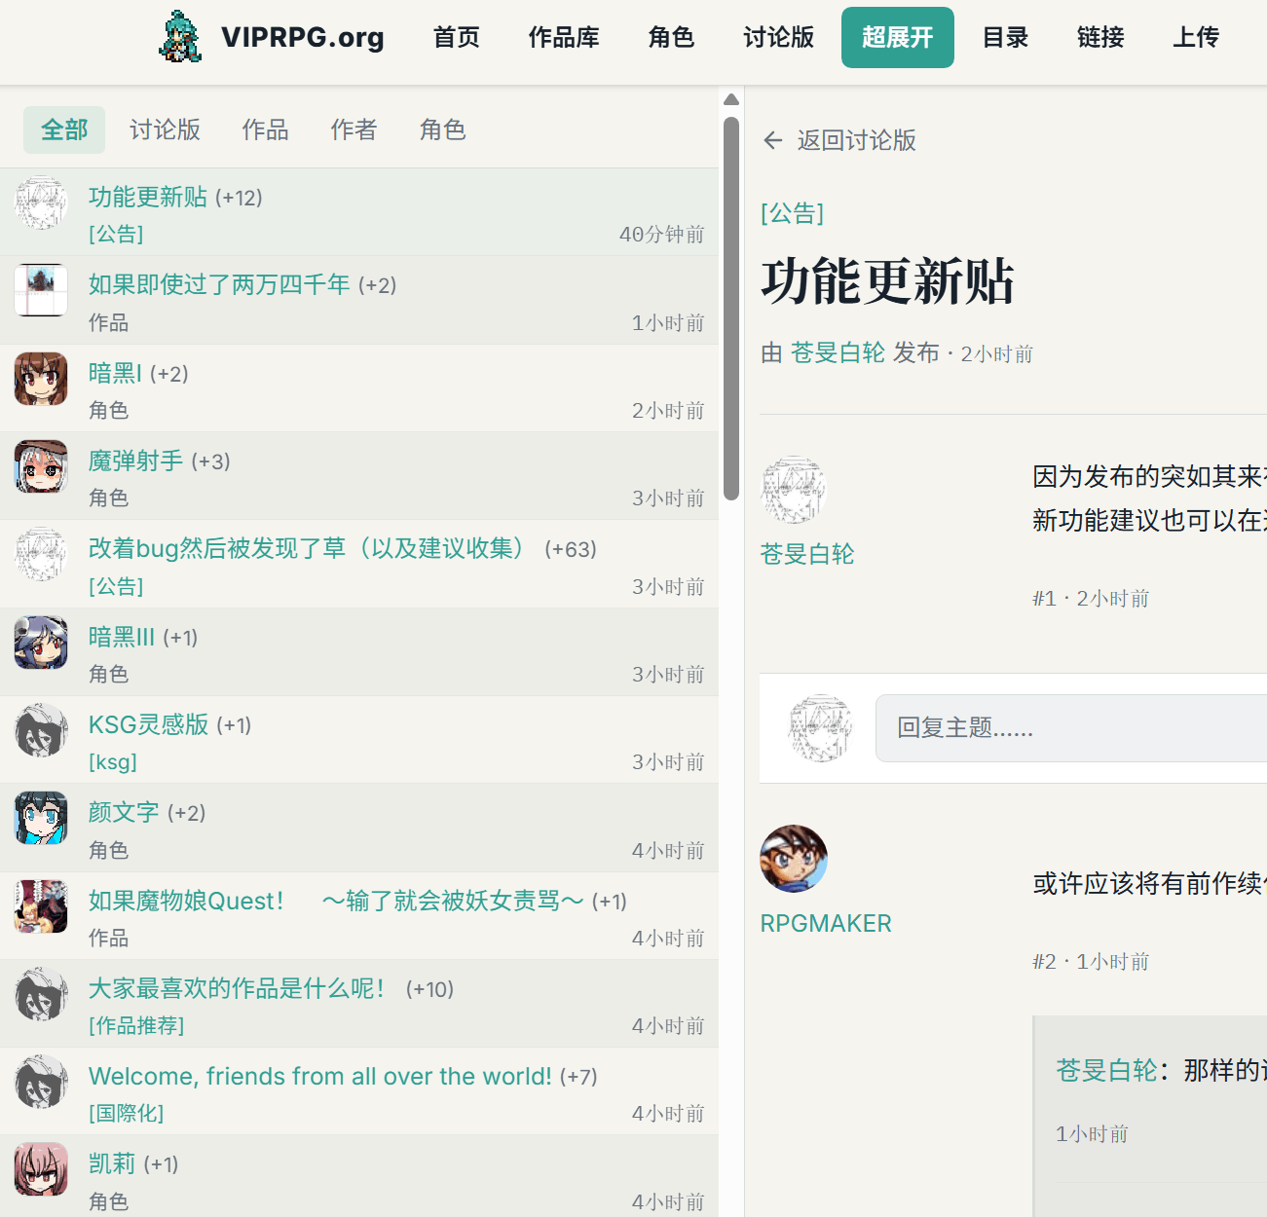Select the highlighted 超展开 nav button
The image size is (1267, 1217).
point(898,37)
